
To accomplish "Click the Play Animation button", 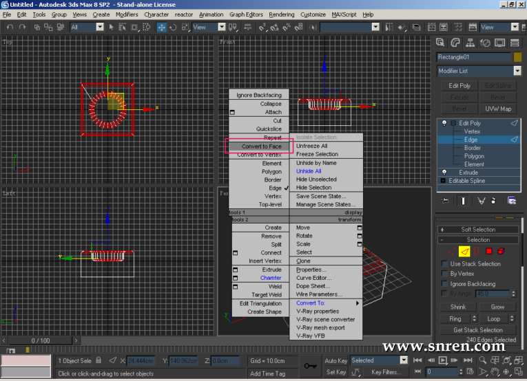I will coord(443,360).
